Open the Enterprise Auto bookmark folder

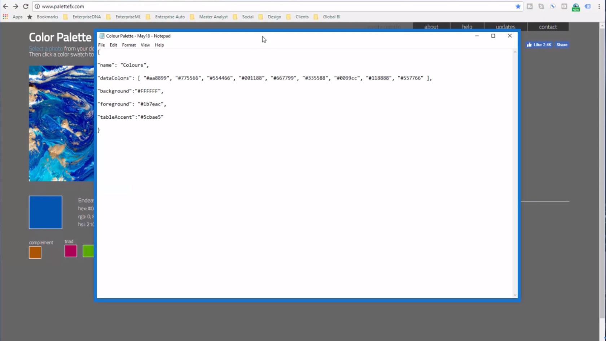point(165,17)
